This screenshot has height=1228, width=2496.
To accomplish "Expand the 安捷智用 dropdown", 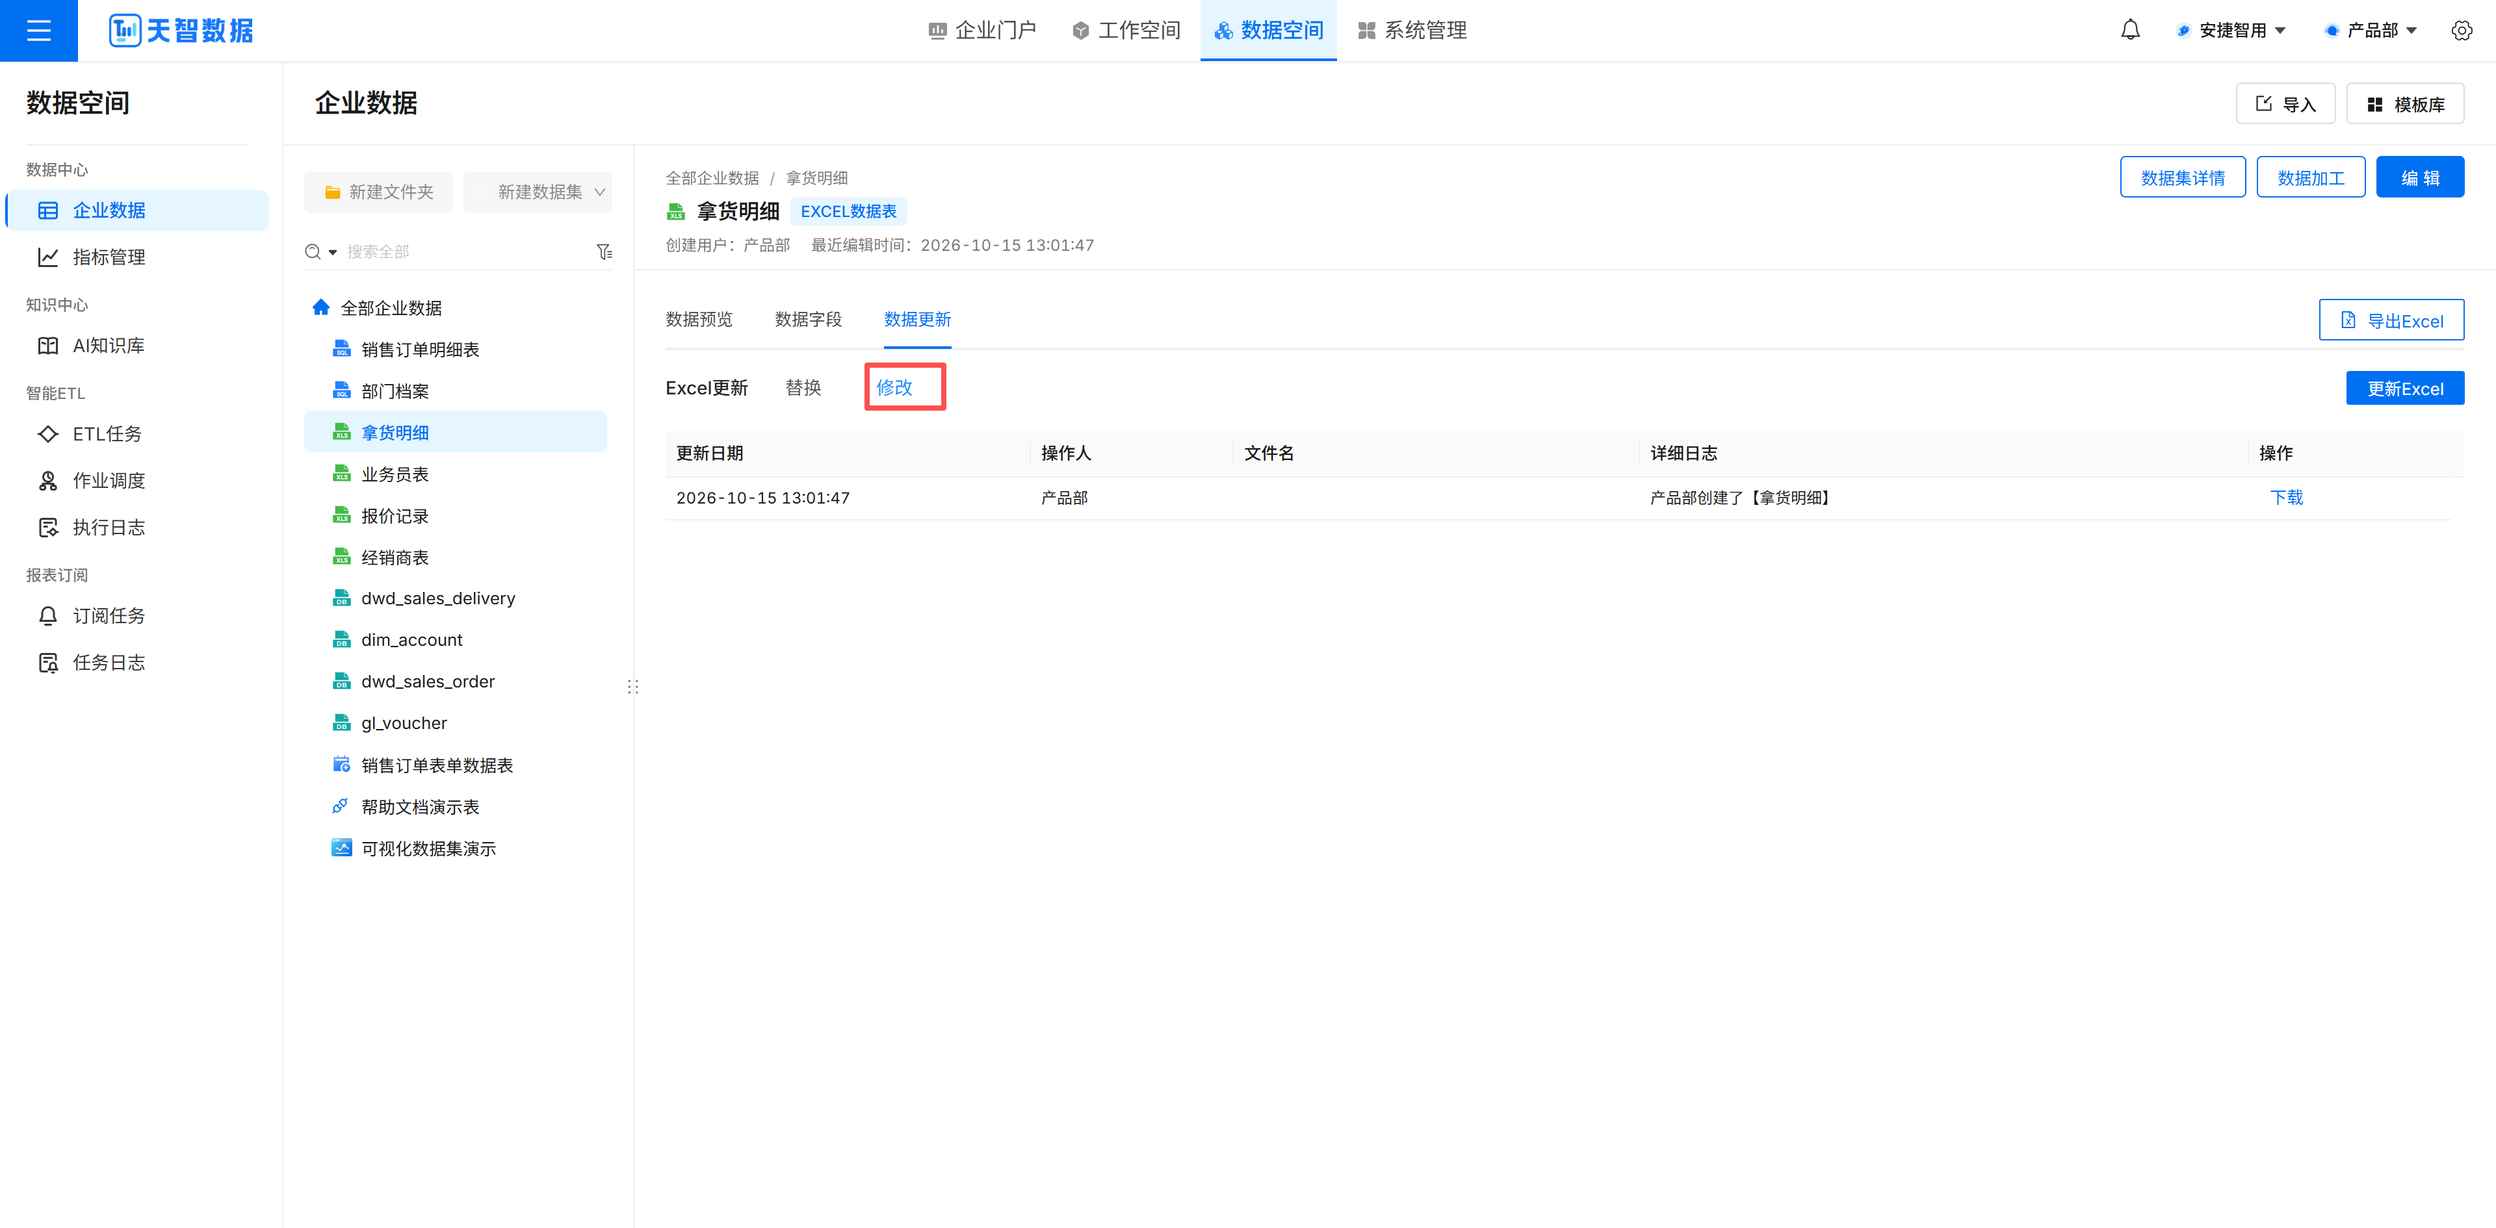I will 2231,30.
